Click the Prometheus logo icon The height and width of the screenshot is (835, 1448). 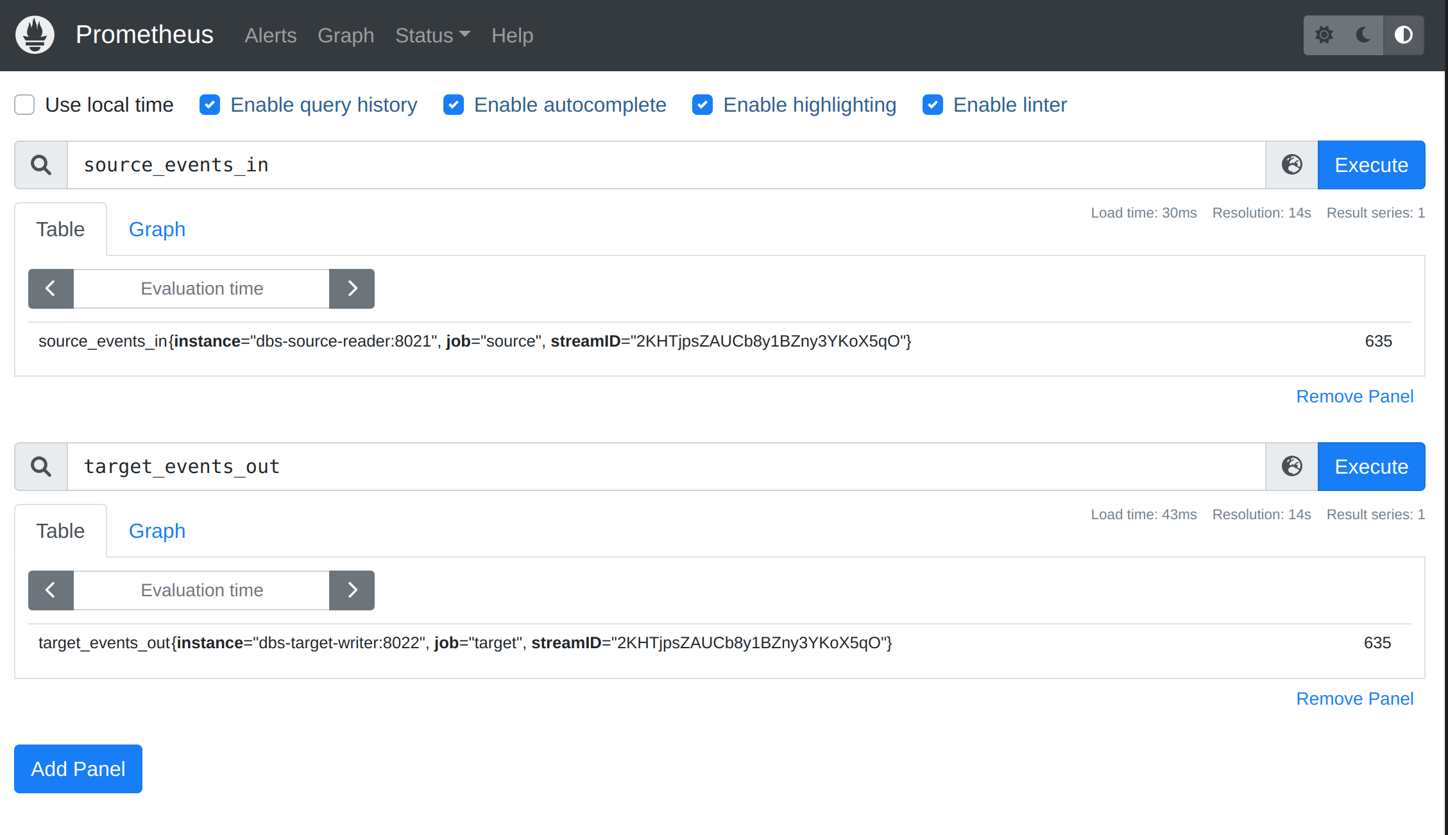point(35,35)
